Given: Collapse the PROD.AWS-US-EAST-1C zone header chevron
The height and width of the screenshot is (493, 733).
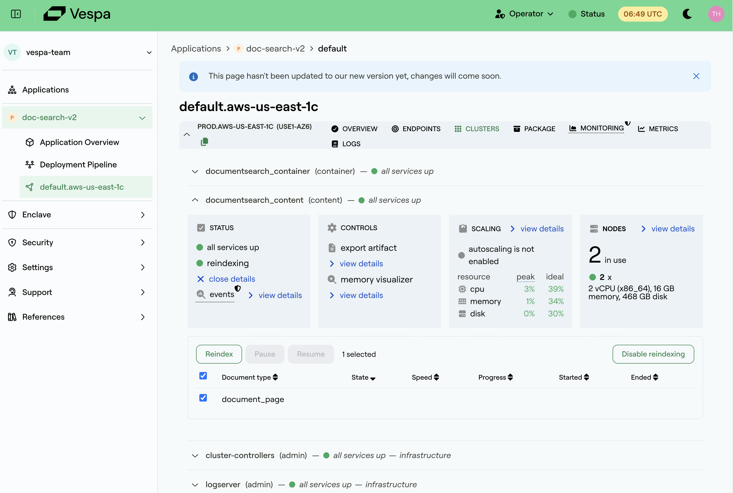Looking at the screenshot, I should click(x=187, y=135).
